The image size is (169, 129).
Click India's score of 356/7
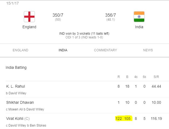[110, 15]
